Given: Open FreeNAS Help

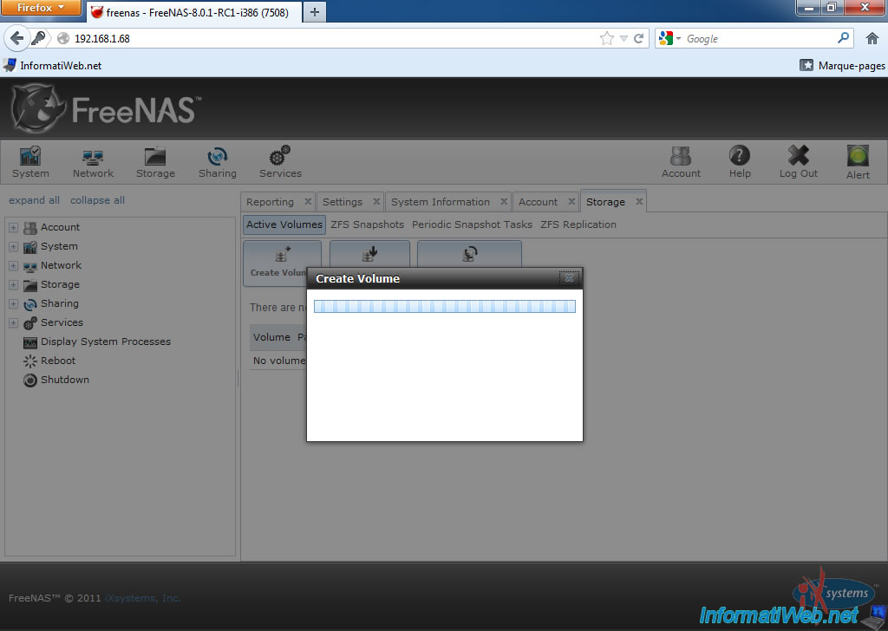Looking at the screenshot, I should (x=740, y=161).
